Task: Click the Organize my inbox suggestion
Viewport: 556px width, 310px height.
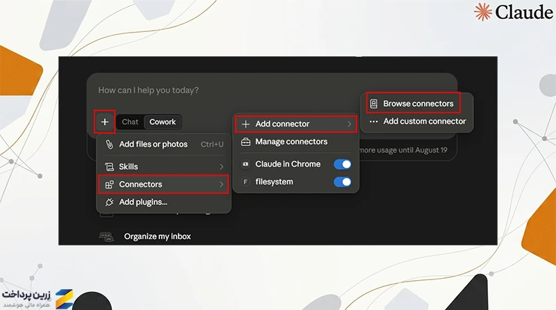Action: click(x=158, y=236)
